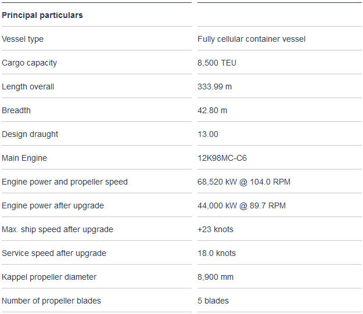Select the 8,500 TEU value

point(217,63)
